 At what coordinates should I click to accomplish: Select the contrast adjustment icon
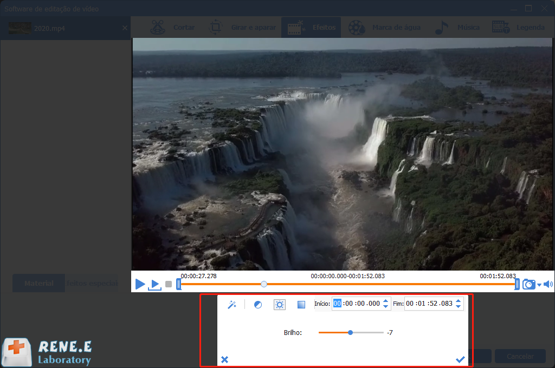(258, 304)
